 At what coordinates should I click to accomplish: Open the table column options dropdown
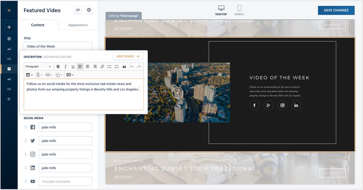click(39, 75)
